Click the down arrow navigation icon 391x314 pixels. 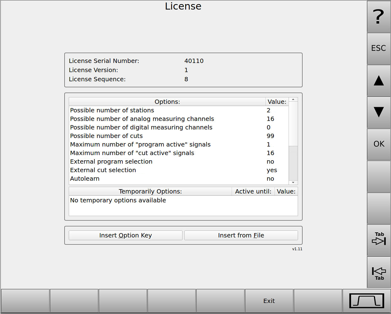click(x=378, y=112)
